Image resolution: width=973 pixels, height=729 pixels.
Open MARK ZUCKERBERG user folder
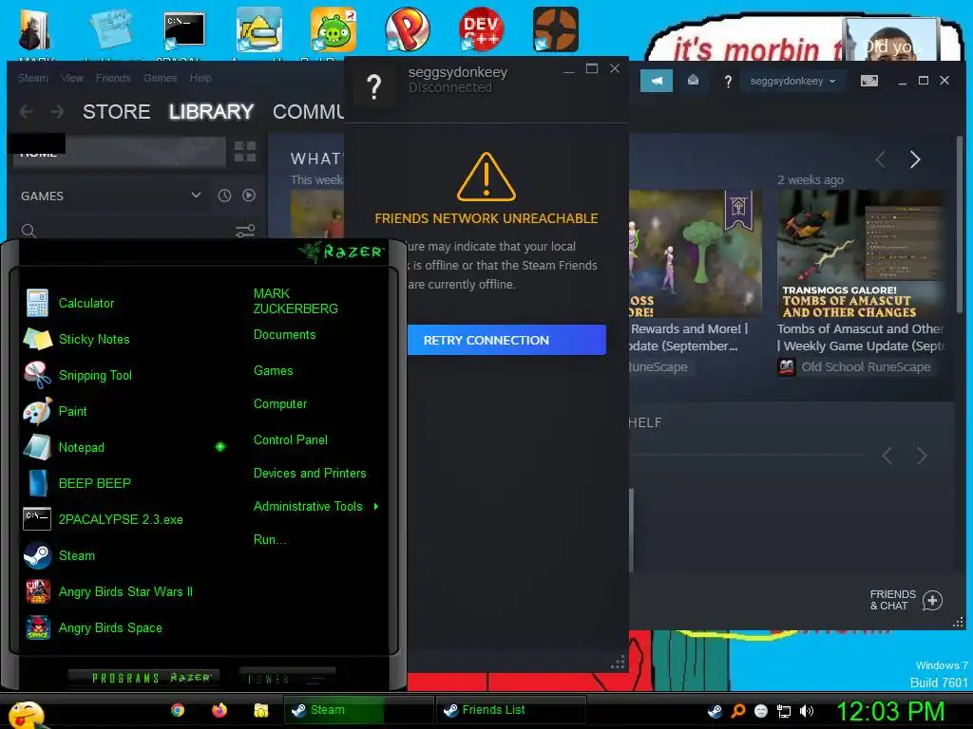[x=296, y=301]
